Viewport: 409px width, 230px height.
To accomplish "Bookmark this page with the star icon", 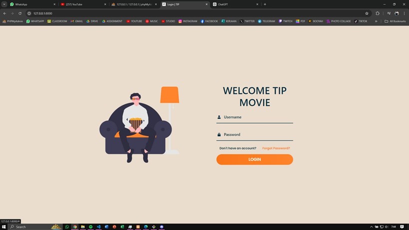I will coord(367,13).
